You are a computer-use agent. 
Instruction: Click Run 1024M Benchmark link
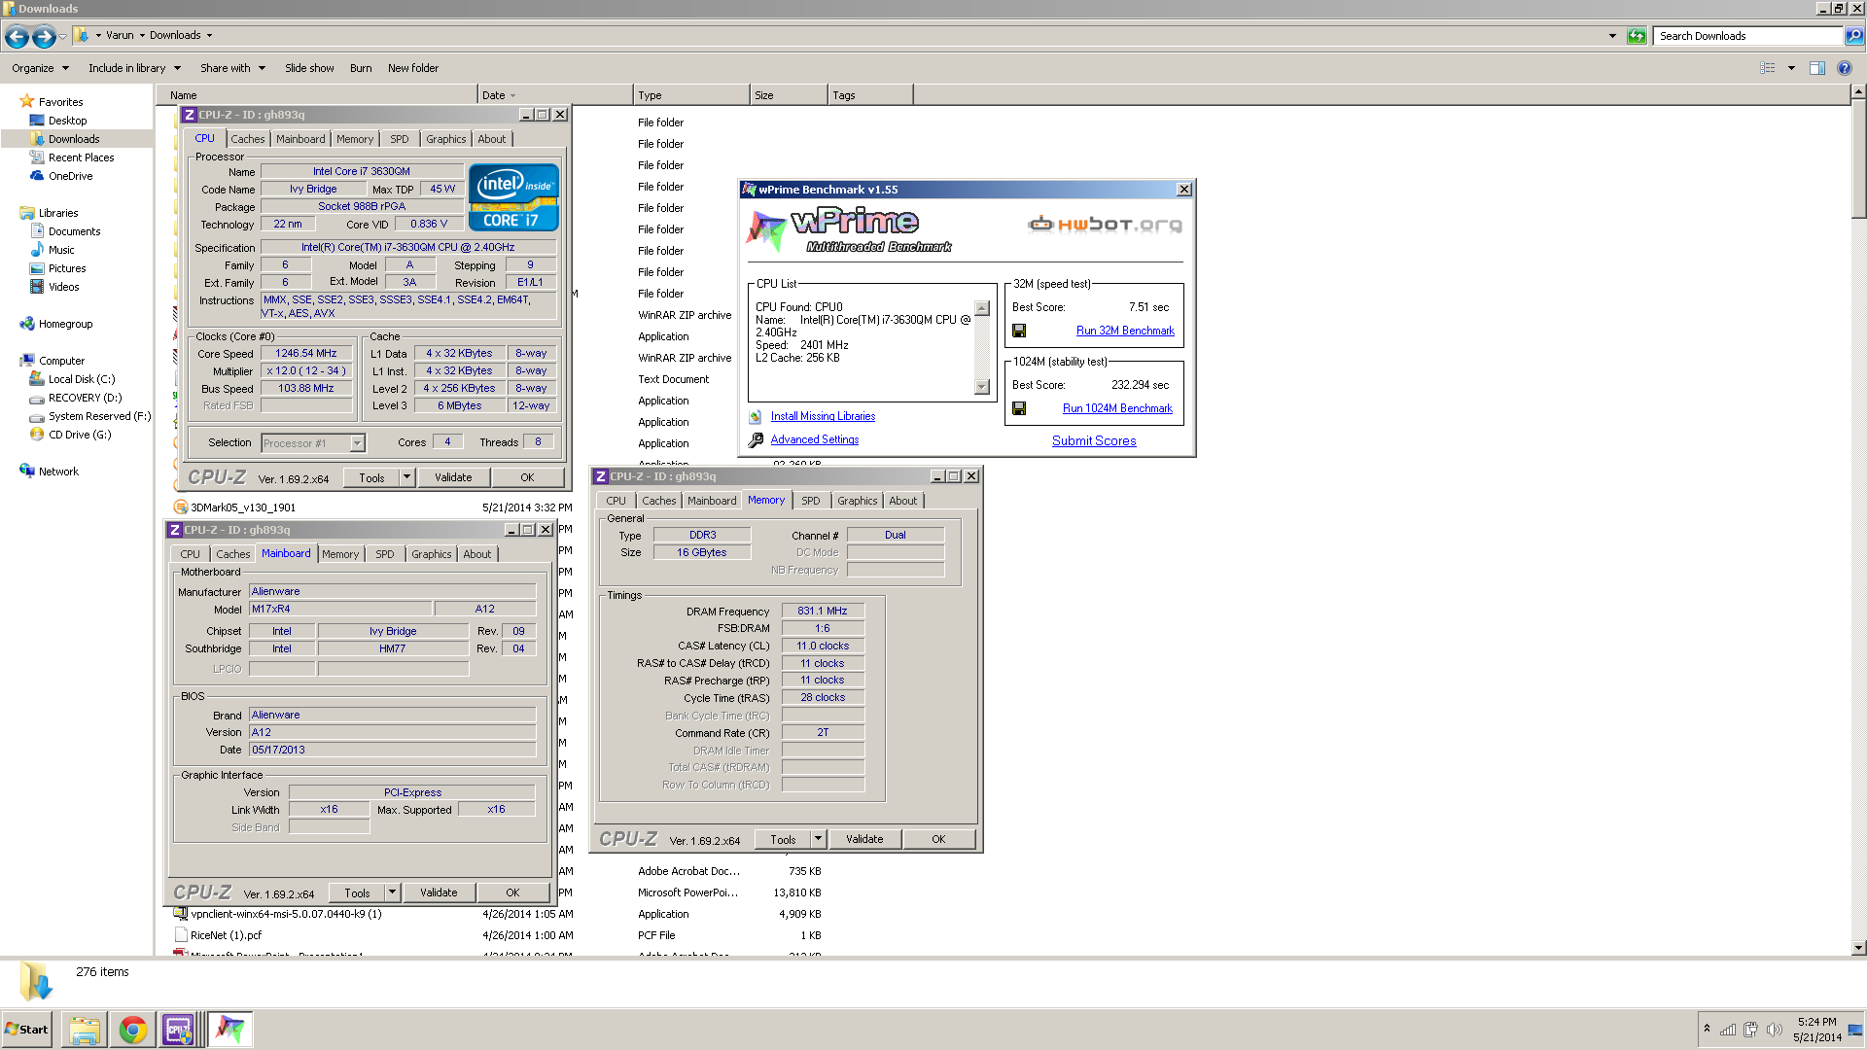click(x=1117, y=408)
